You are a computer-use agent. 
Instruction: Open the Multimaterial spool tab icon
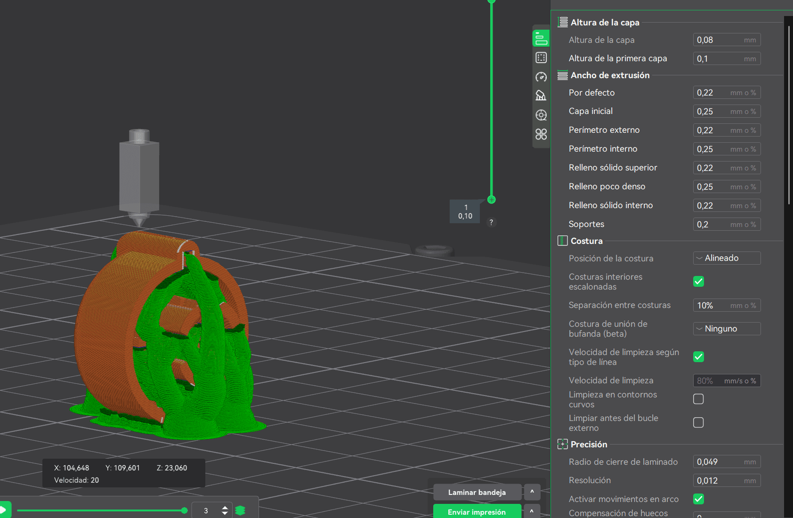point(541,115)
